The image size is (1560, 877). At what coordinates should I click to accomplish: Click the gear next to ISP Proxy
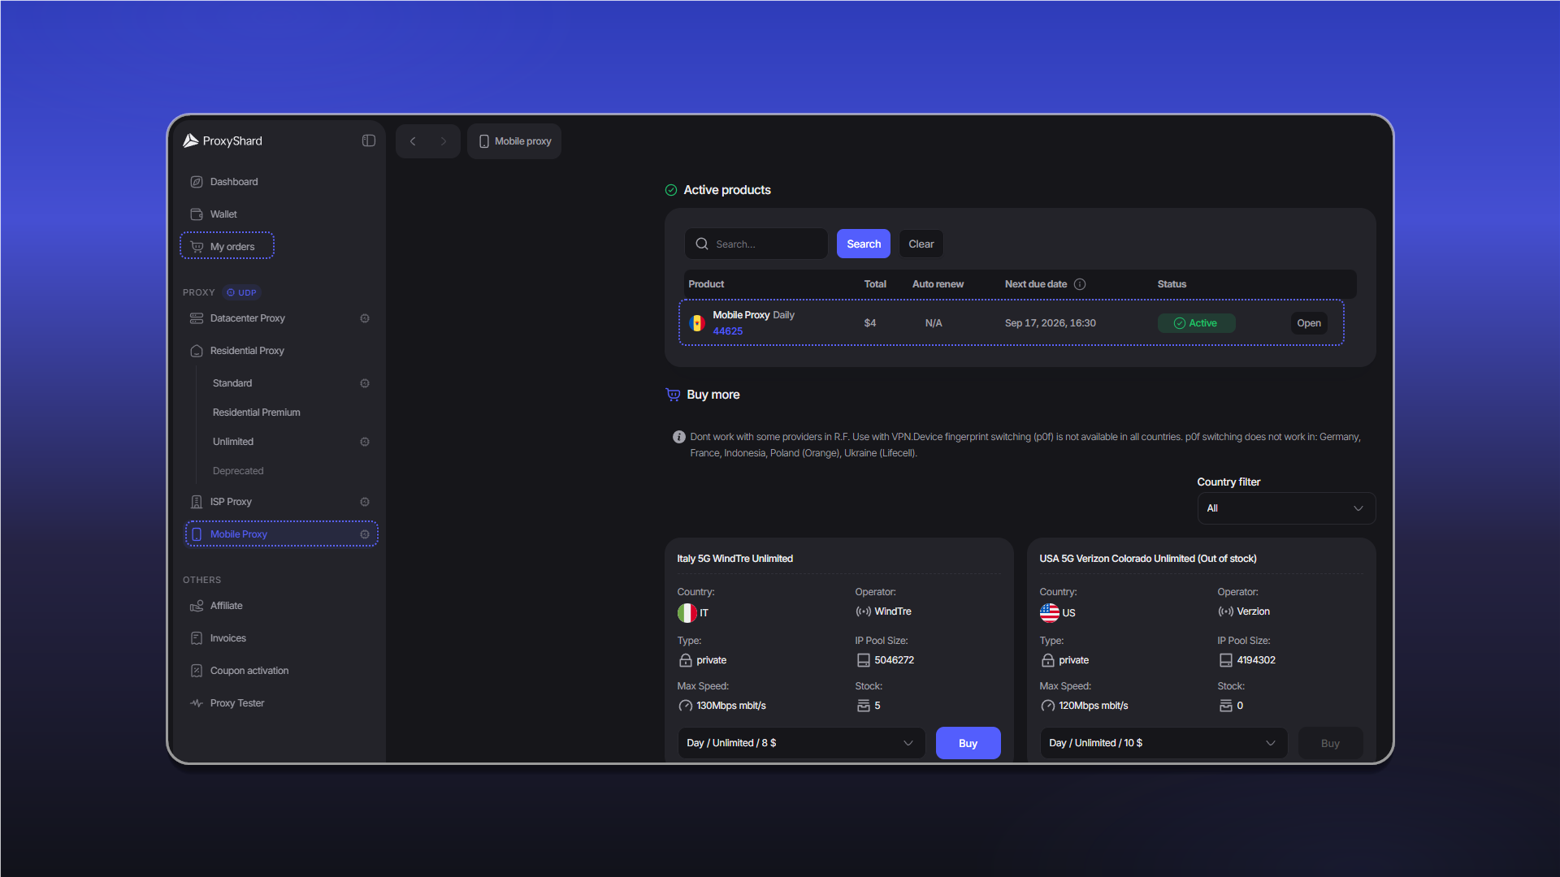pos(365,502)
